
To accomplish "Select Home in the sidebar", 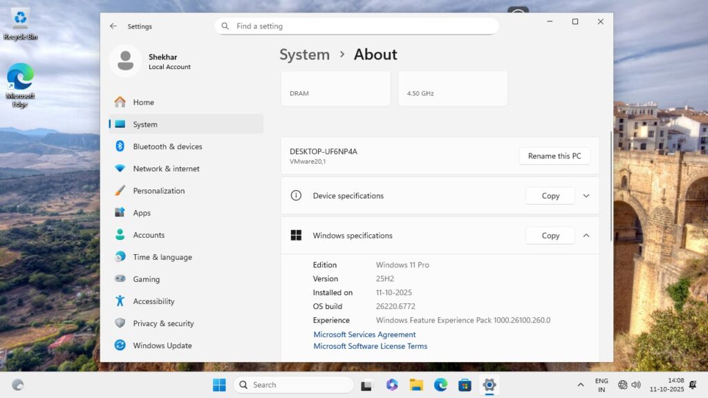I will [x=143, y=102].
